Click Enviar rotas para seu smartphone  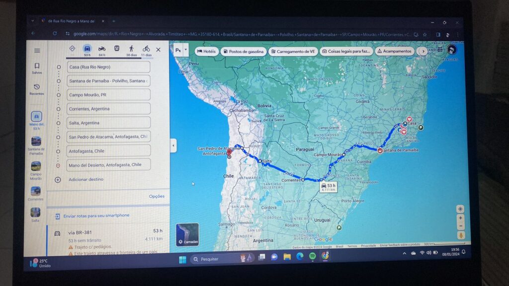(x=96, y=215)
